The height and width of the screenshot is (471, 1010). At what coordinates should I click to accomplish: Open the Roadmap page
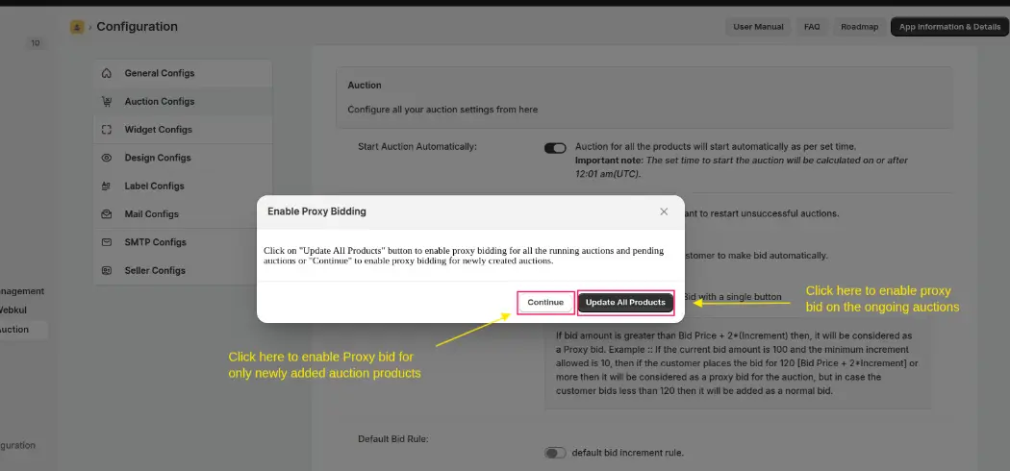[859, 27]
